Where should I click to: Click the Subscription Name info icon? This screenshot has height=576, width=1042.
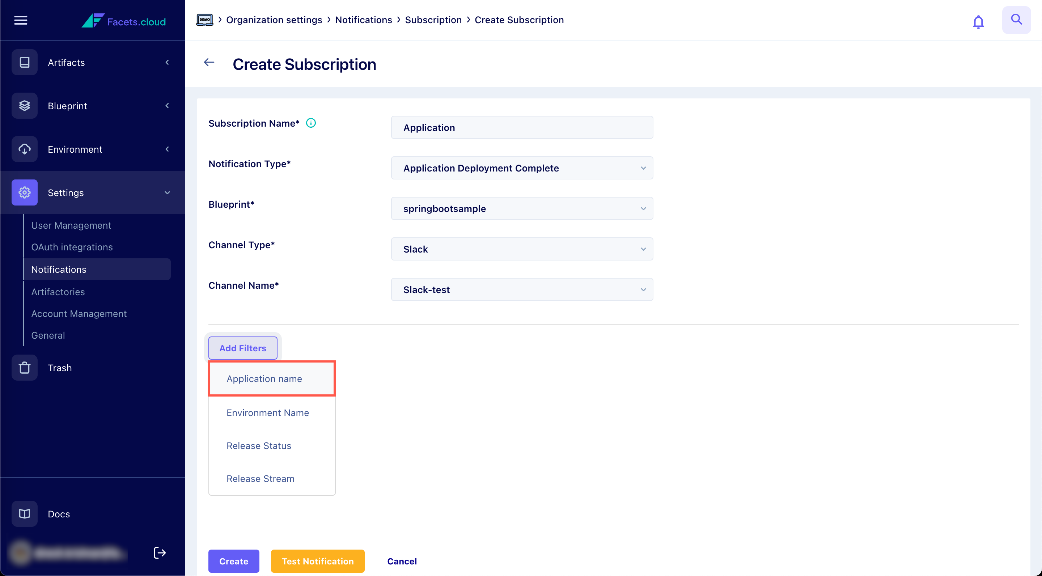coord(311,123)
